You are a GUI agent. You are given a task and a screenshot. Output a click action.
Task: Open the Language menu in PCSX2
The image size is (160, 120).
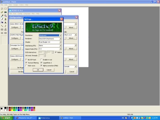[27, 13]
